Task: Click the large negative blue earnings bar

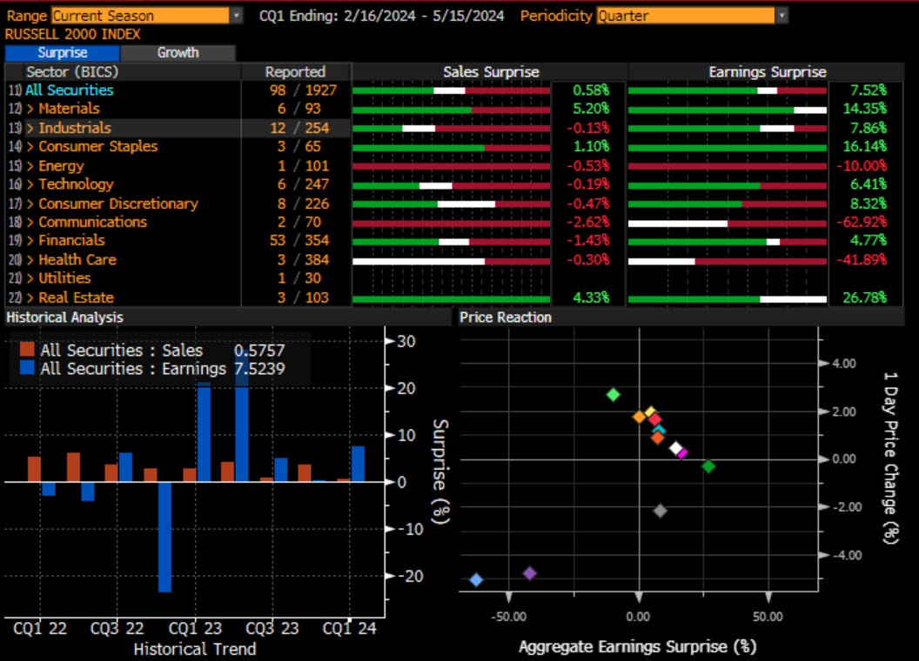Action: tap(164, 537)
